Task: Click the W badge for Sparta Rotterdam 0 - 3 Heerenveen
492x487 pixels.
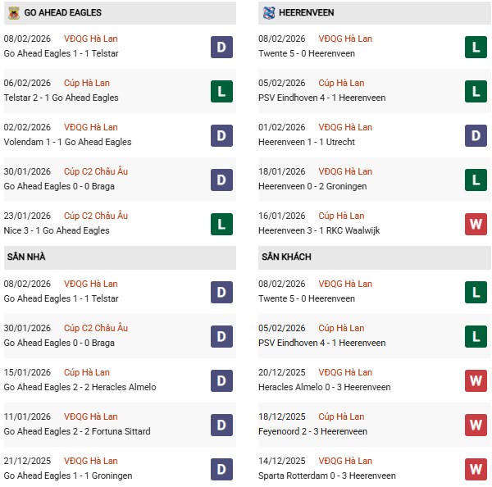Action: pos(476,469)
